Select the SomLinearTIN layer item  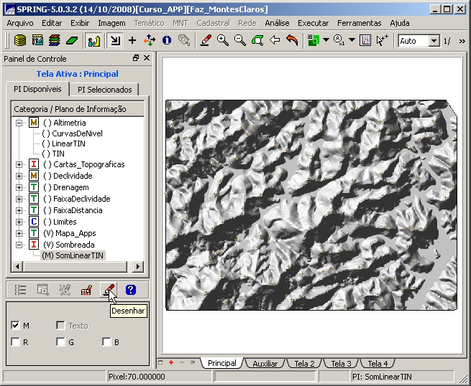point(73,255)
